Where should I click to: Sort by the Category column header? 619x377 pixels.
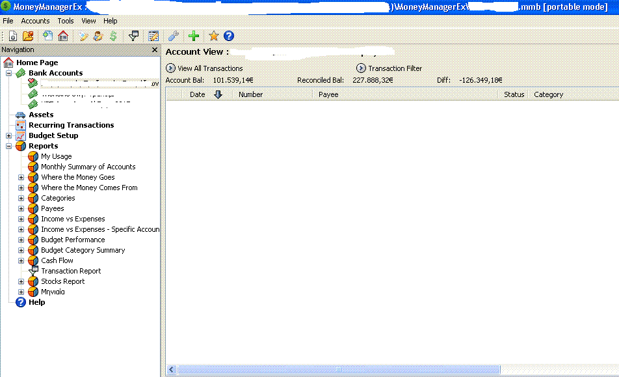click(548, 94)
